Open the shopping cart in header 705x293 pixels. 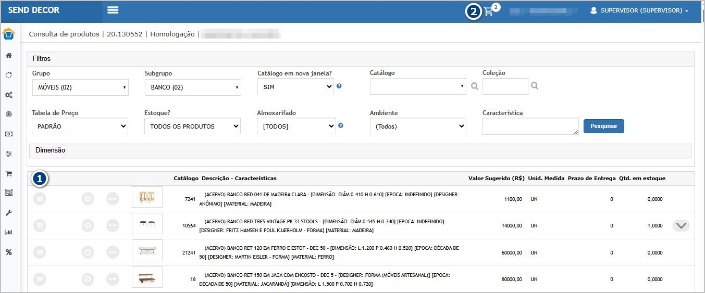(x=488, y=11)
